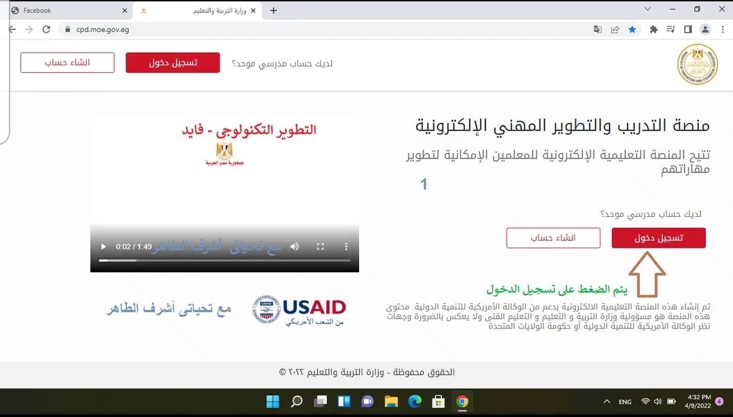Enter fullscreen mode on the video
733x417 pixels.
(320, 246)
